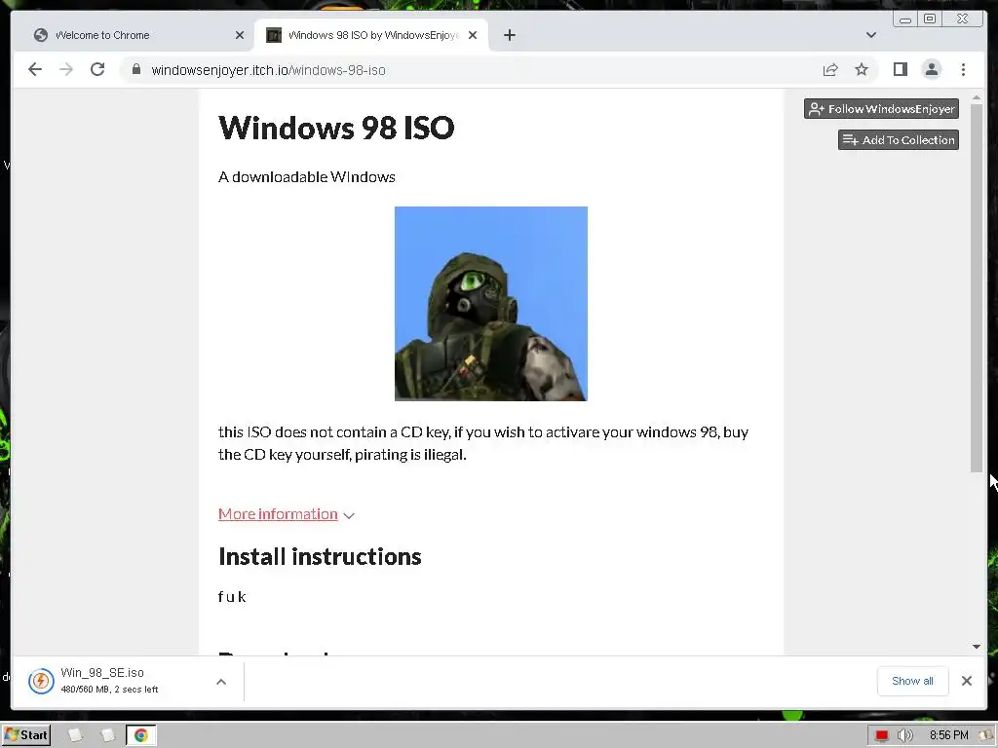Click the 8:56 PM clock
Image resolution: width=998 pixels, height=748 pixels.
click(x=948, y=735)
